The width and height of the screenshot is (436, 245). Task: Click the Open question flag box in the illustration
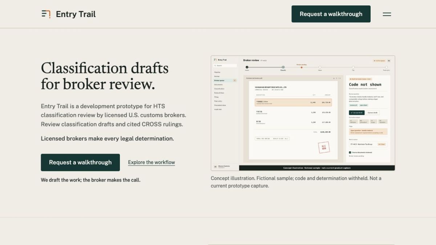pyautogui.click(x=368, y=132)
